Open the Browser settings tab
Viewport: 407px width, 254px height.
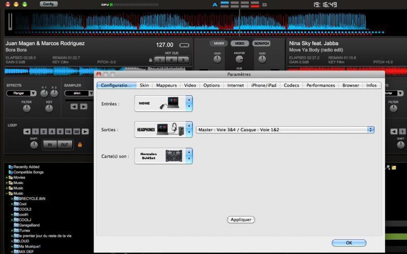tap(351, 85)
